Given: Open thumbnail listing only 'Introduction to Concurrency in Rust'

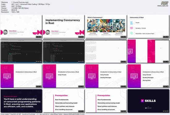Looking at the screenshot, I should 21,76.
